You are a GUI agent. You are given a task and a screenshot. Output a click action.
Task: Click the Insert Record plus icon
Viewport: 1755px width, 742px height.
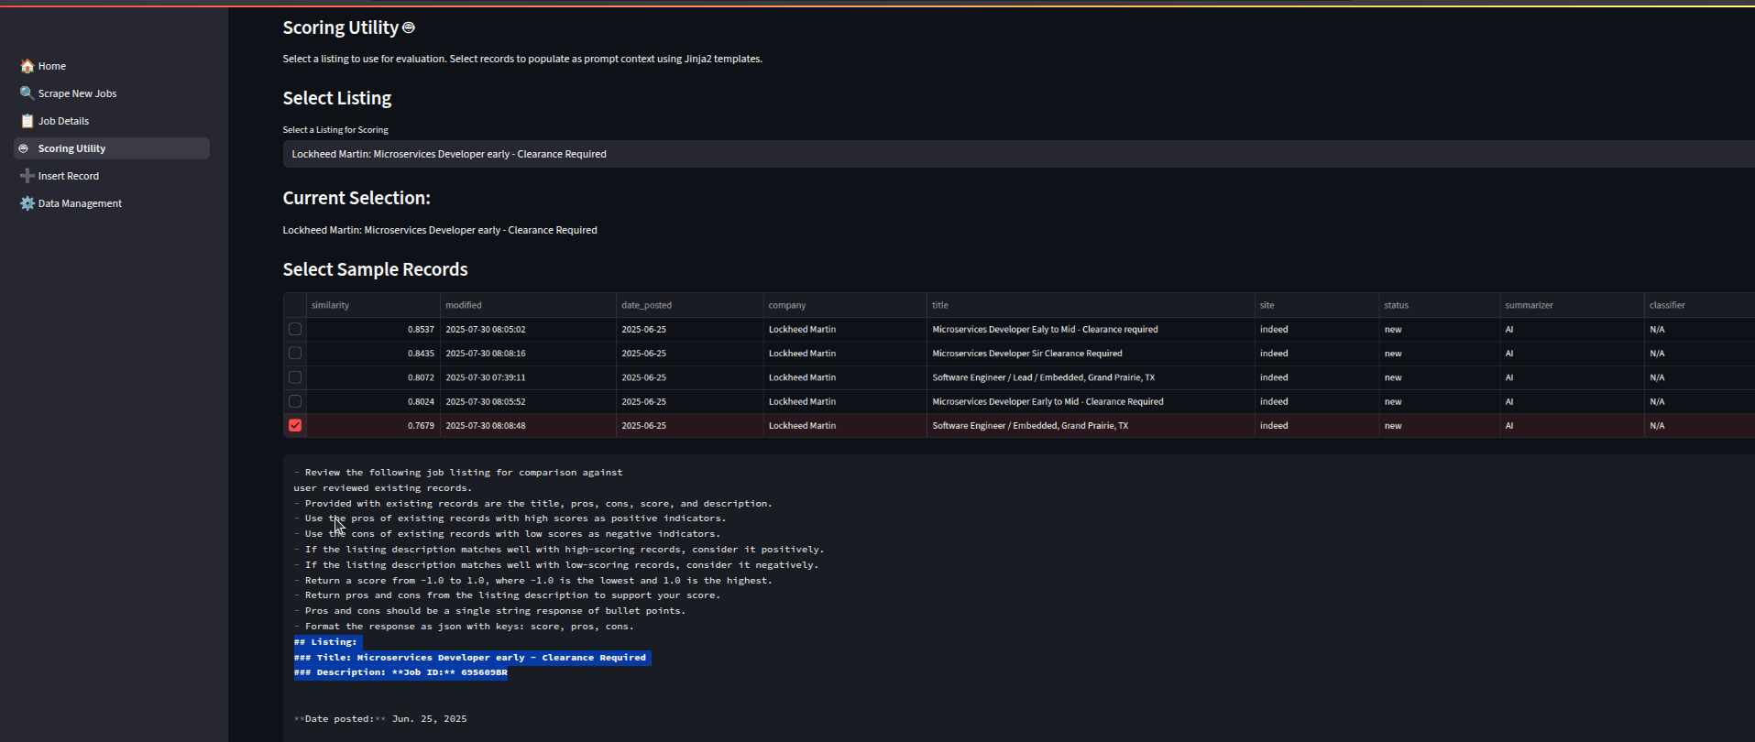tap(27, 176)
